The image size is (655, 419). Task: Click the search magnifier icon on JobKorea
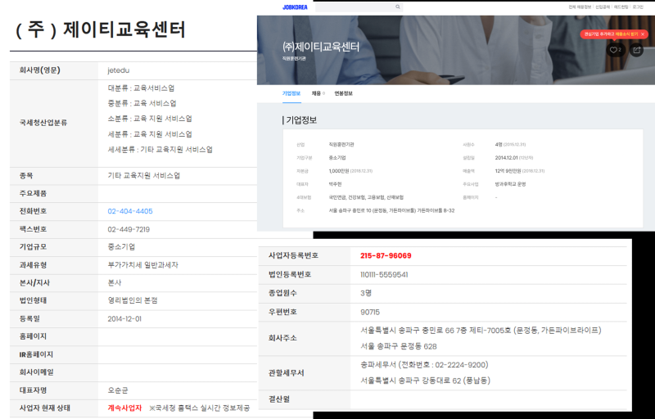(x=398, y=7)
